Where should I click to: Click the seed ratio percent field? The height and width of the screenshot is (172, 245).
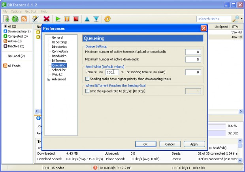pyautogui.click(x=112, y=72)
